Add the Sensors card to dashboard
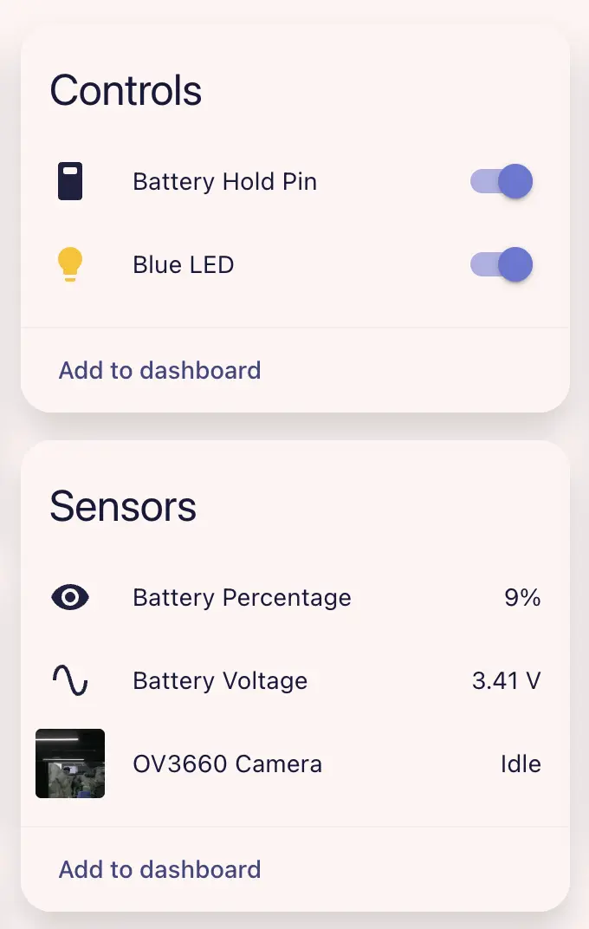Screen dimensions: 589x929 tap(159, 869)
